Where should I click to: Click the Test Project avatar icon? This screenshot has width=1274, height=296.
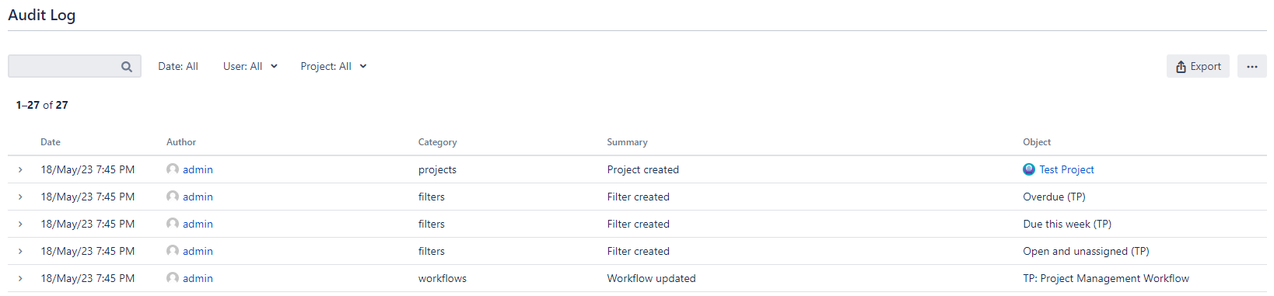click(x=1029, y=169)
